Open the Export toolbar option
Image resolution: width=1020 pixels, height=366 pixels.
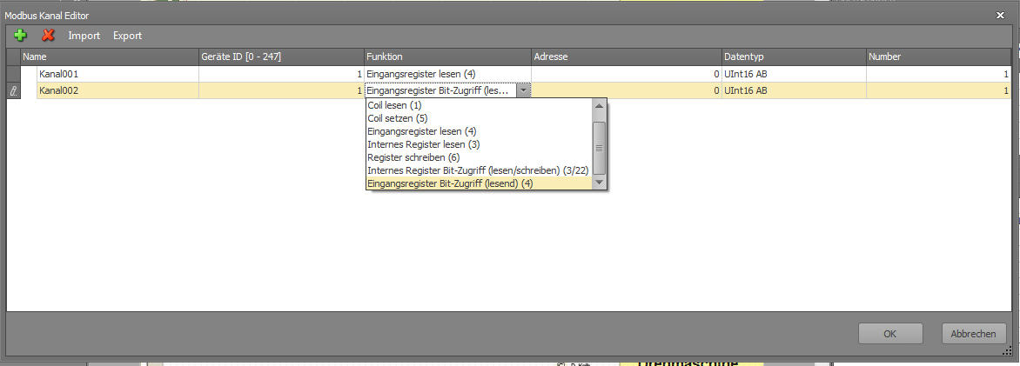coord(127,36)
